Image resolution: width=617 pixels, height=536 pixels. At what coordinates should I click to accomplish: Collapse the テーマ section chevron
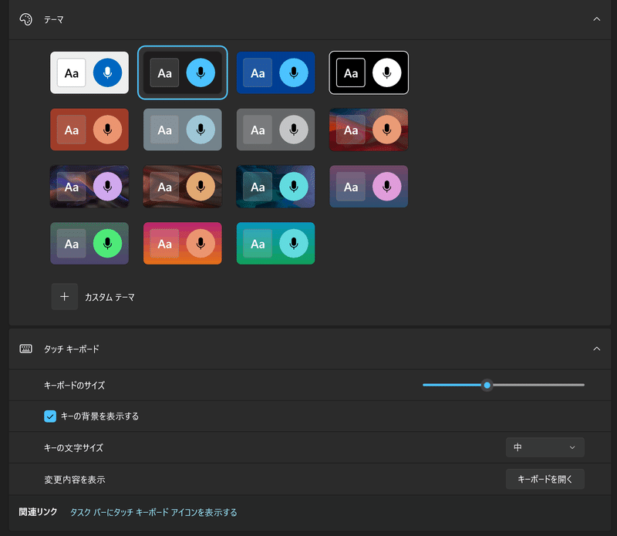pyautogui.click(x=596, y=19)
